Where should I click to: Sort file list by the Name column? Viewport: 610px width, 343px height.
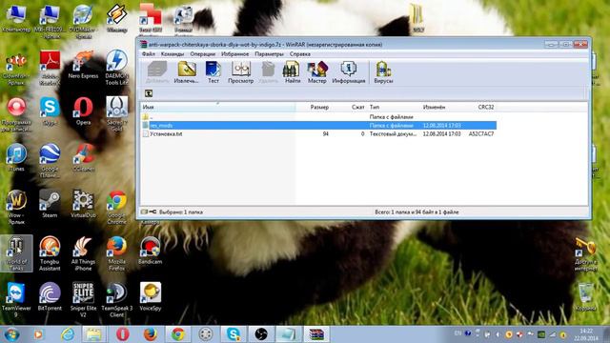click(218, 107)
